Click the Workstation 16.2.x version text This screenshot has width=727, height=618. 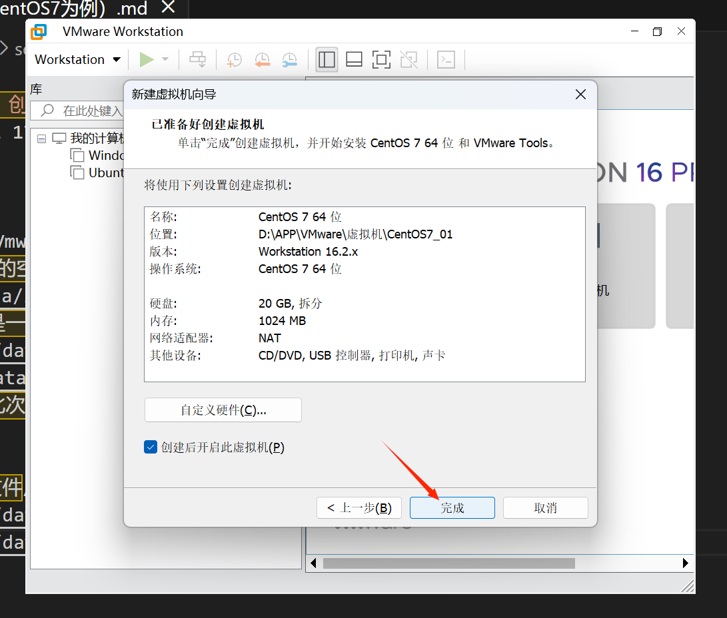pyautogui.click(x=309, y=252)
